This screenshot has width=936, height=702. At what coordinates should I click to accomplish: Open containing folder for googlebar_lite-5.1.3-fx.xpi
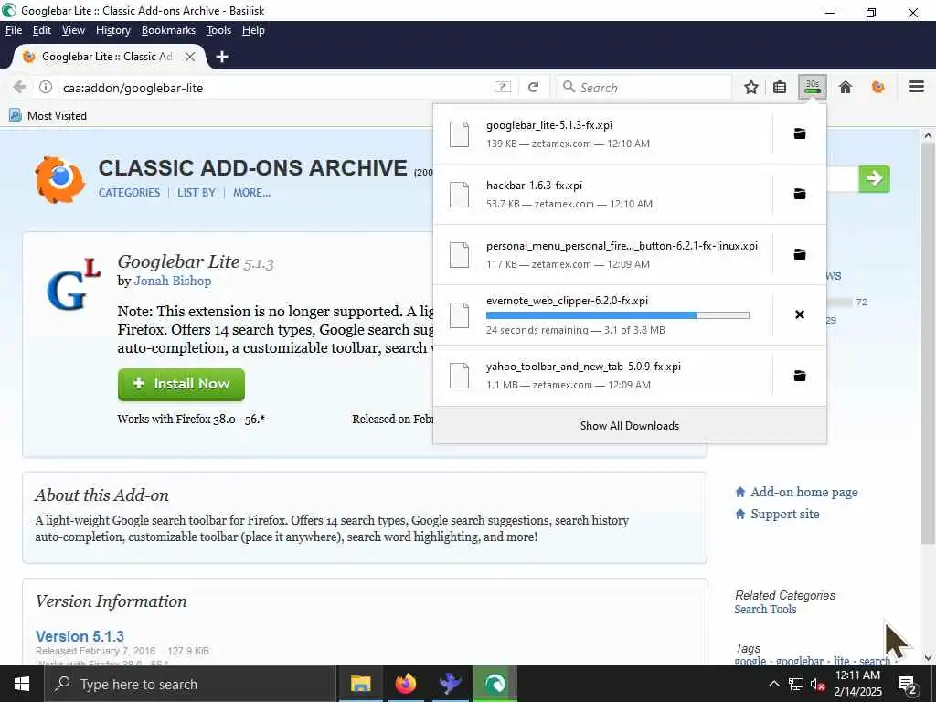pyautogui.click(x=799, y=133)
